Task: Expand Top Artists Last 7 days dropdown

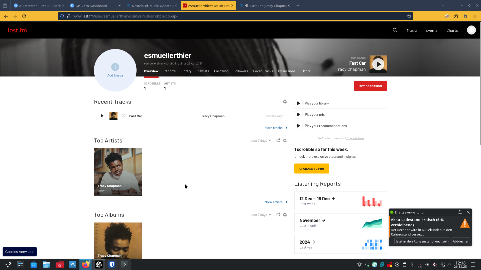Action: tap(261, 140)
